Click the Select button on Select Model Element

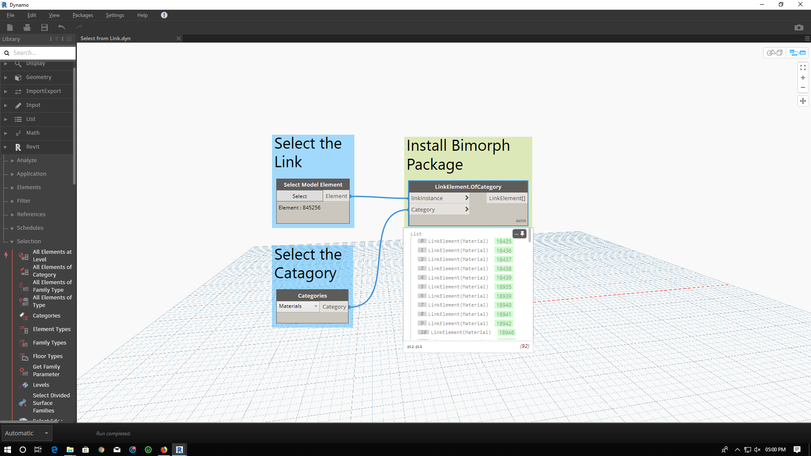coord(299,196)
